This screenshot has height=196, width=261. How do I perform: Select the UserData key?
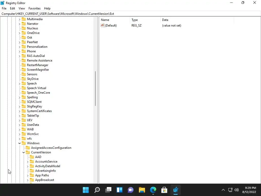pos(33,125)
